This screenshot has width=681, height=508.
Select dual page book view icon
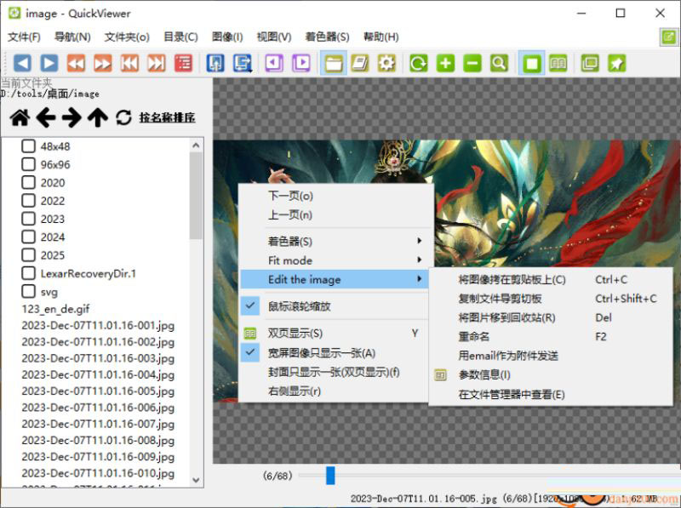(x=558, y=63)
